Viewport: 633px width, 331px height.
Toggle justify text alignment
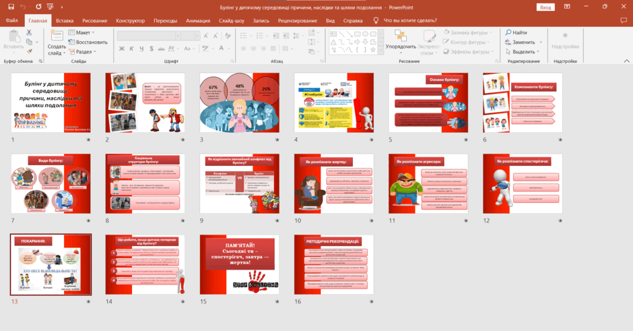pyautogui.click(x=273, y=49)
